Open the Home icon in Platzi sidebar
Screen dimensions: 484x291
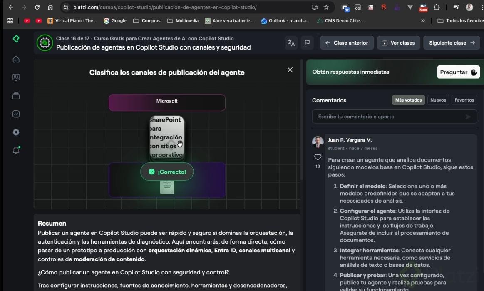point(16,59)
